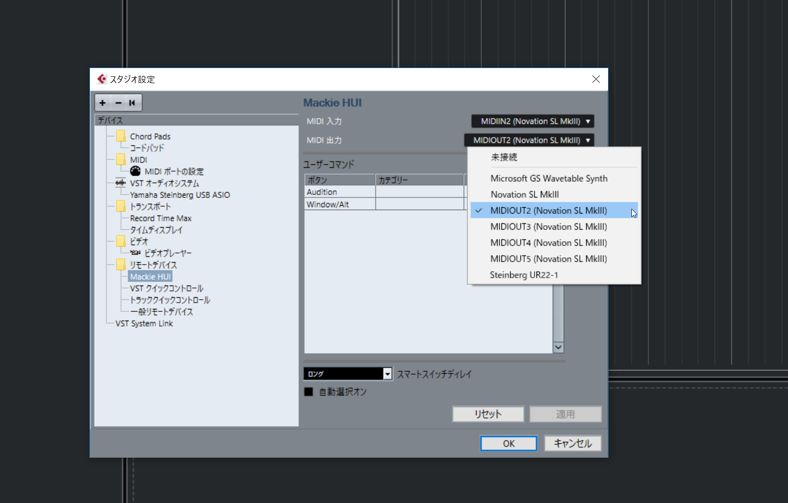788x503 pixels.
Task: Choose Novation SL MkIII output
Action: 554,195
